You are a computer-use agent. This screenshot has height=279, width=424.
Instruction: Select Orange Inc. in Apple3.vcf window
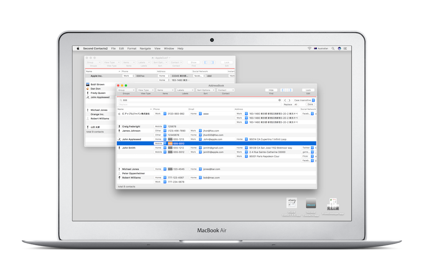98,114
